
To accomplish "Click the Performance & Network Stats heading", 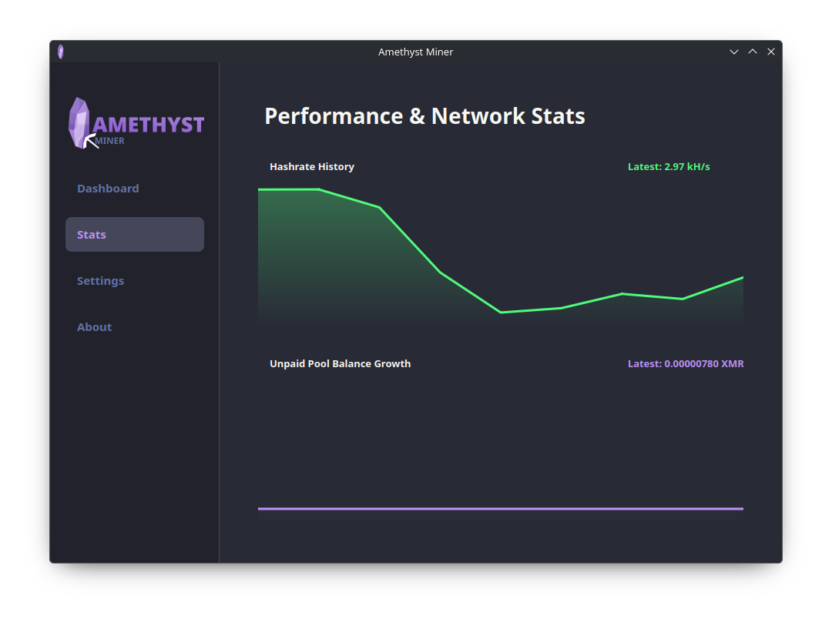I will (424, 116).
